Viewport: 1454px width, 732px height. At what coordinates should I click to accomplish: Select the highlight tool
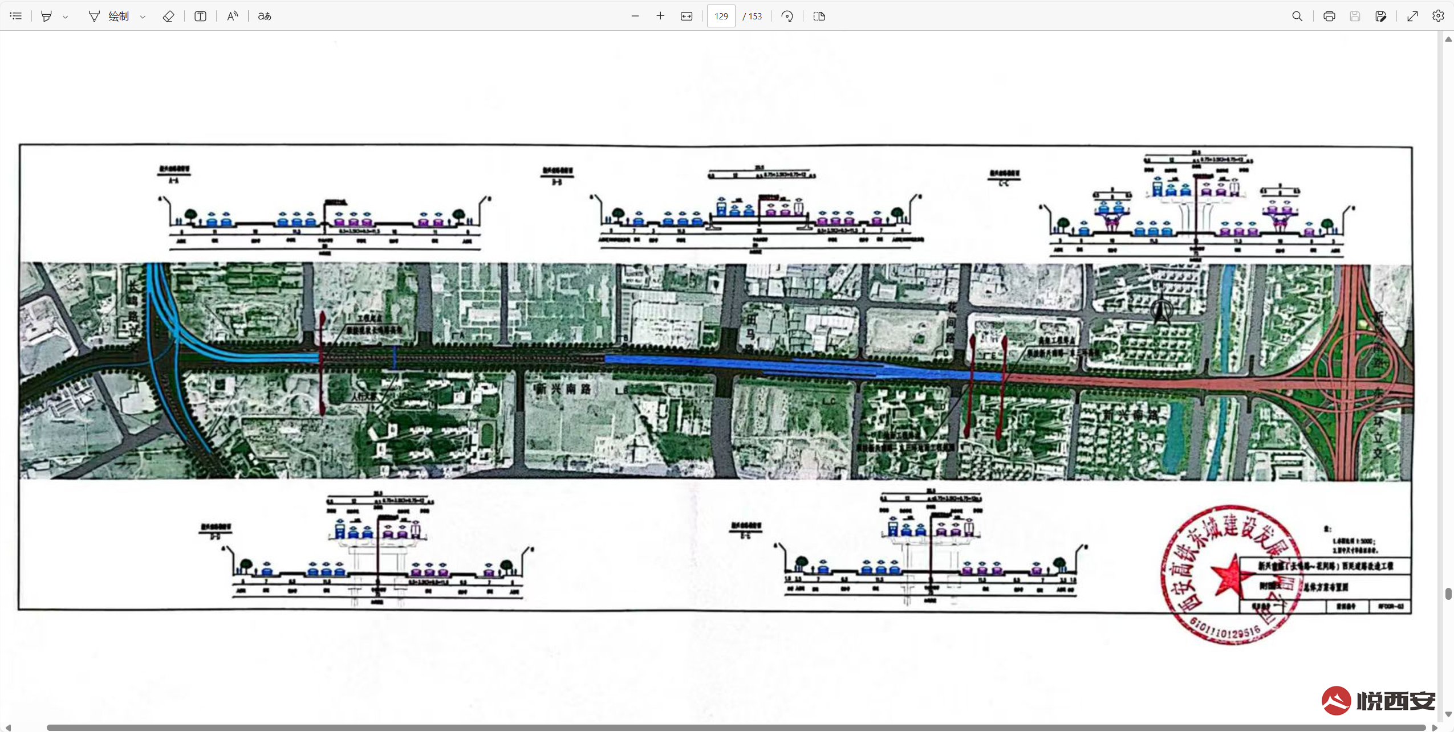[x=47, y=16]
